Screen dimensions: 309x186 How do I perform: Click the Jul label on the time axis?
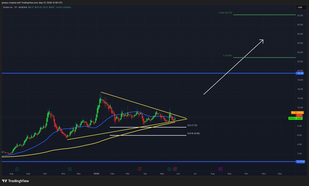coord(195,174)
